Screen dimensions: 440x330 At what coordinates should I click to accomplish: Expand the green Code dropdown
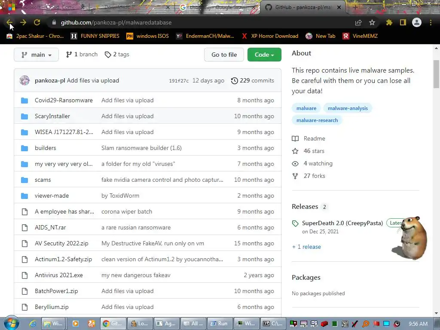(264, 55)
